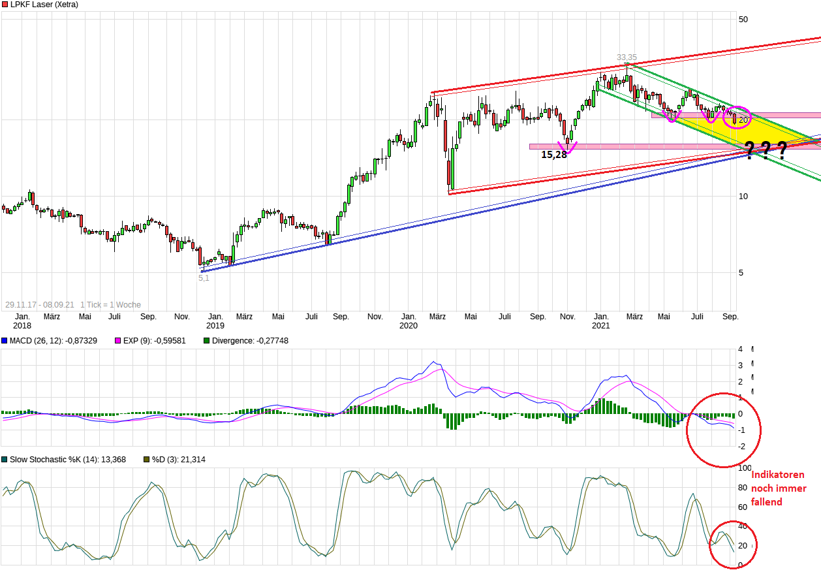Click the '1 Tick = 1 Woche' label
The image size is (821, 572).
pos(110,305)
